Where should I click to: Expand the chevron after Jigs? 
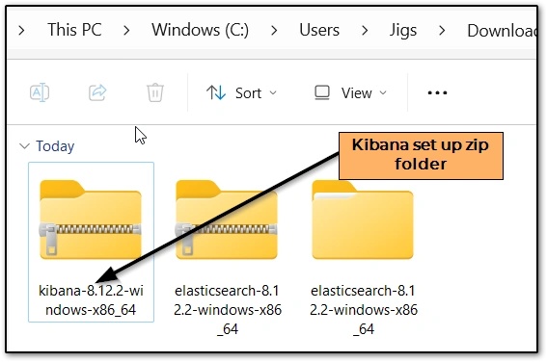(442, 31)
